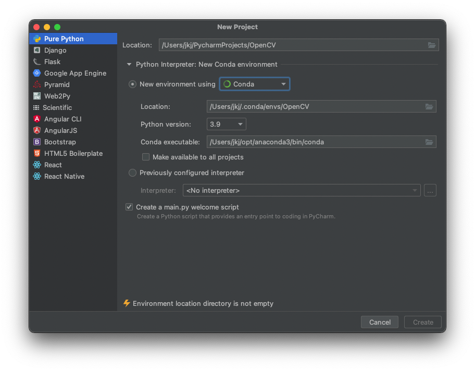Viewport: 475px width, 371px height.
Task: Click the Django project type icon
Action: pyautogui.click(x=37, y=50)
